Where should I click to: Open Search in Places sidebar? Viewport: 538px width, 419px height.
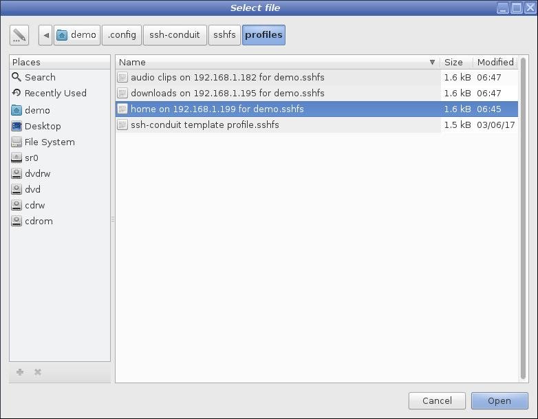point(60,77)
